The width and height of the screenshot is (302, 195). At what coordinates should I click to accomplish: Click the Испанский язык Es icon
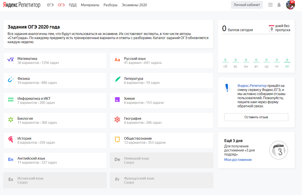click(x=11, y=179)
